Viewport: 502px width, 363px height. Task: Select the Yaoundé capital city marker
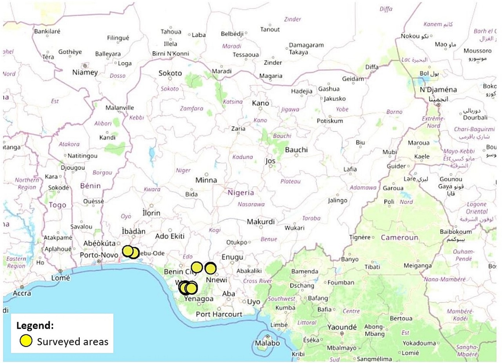342,333
